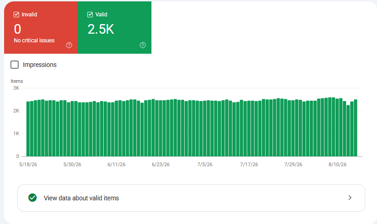This screenshot has height=224, width=377.
Task: Select the red Invalid status card
Action: click(41, 27)
